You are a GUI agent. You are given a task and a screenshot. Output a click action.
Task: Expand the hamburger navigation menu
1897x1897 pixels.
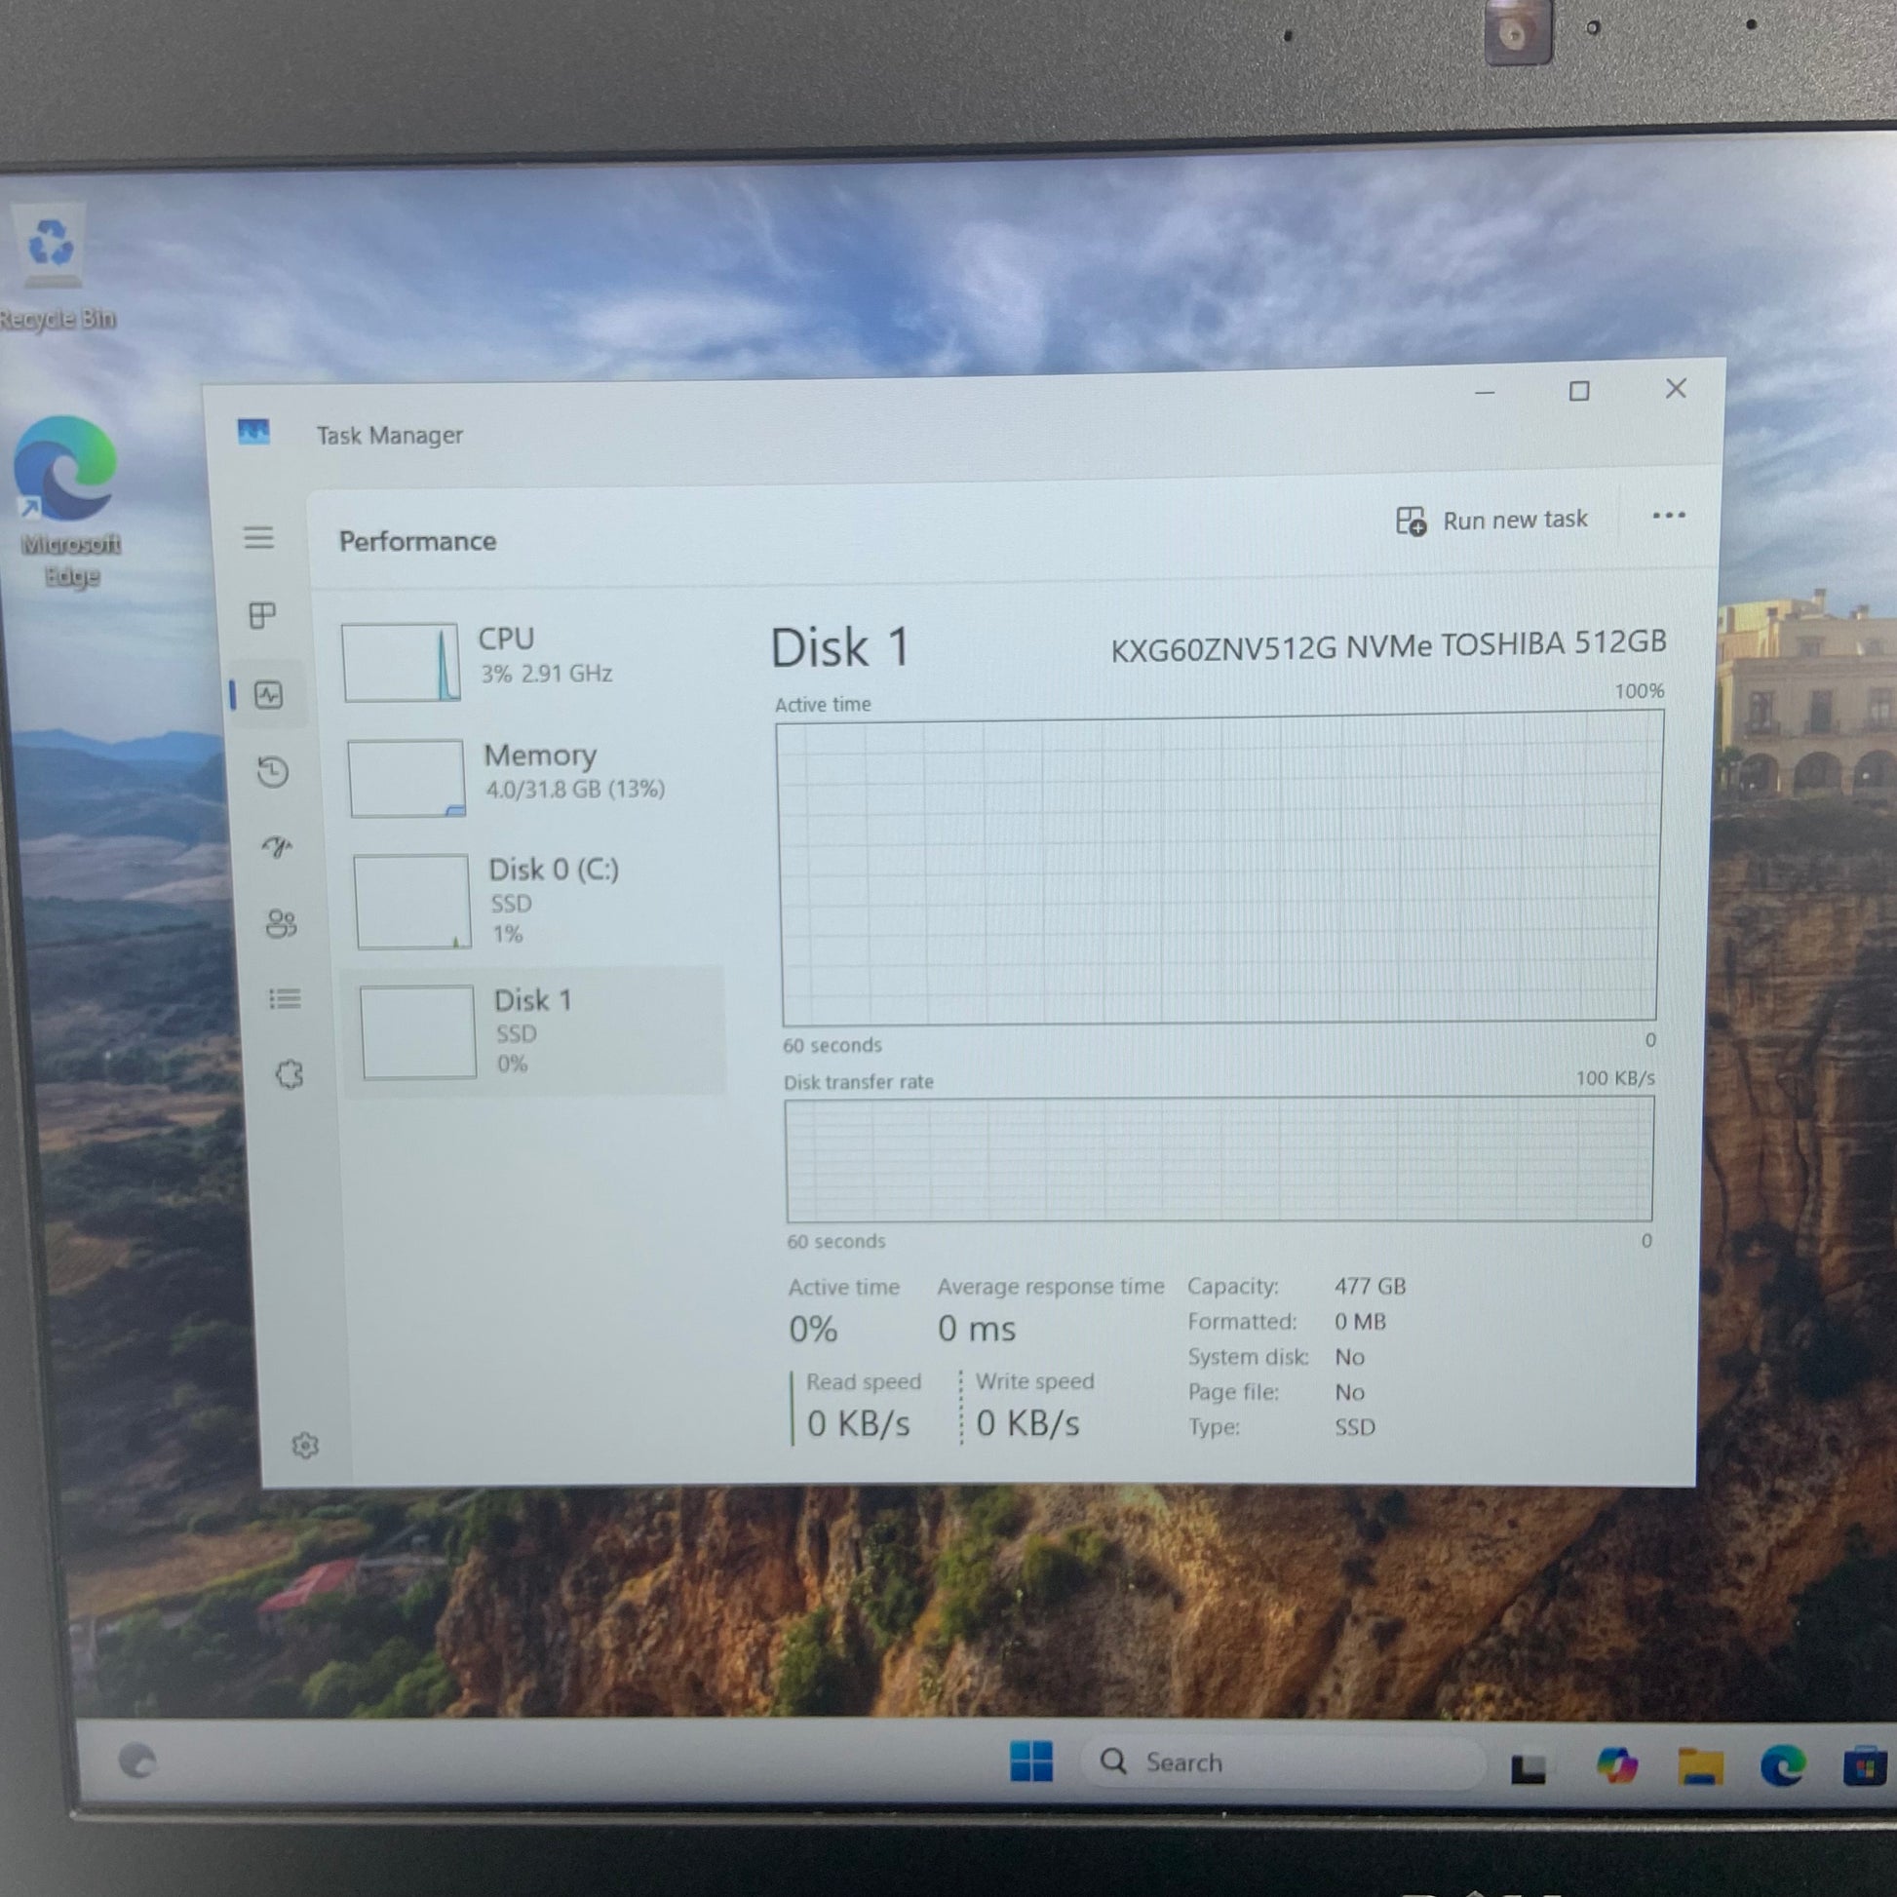[258, 537]
